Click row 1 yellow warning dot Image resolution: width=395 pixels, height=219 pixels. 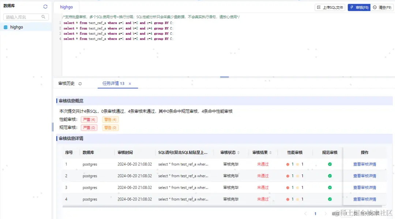point(297,164)
